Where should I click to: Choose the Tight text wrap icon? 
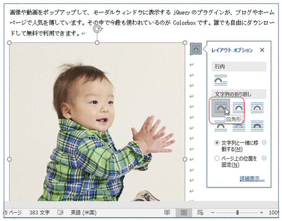(239, 108)
